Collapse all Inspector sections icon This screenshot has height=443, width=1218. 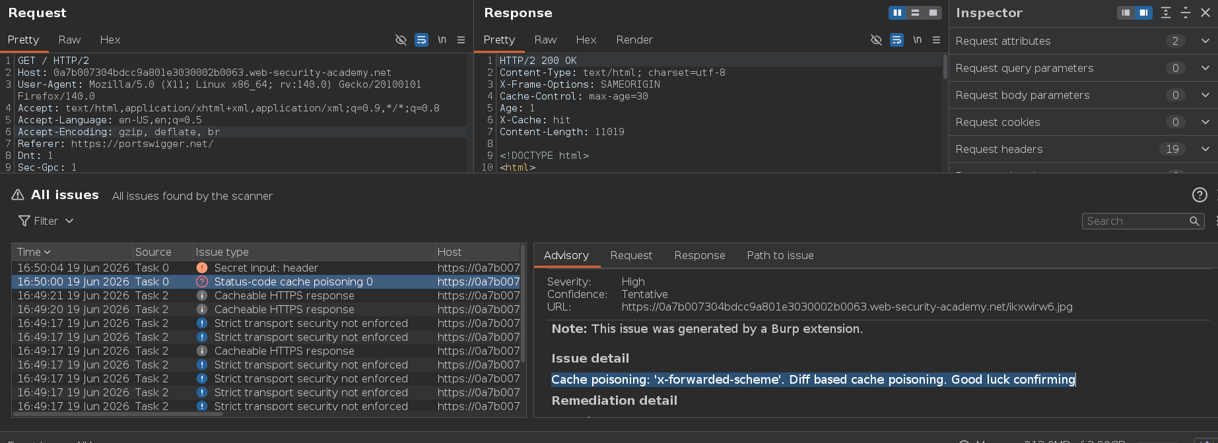coord(1186,13)
